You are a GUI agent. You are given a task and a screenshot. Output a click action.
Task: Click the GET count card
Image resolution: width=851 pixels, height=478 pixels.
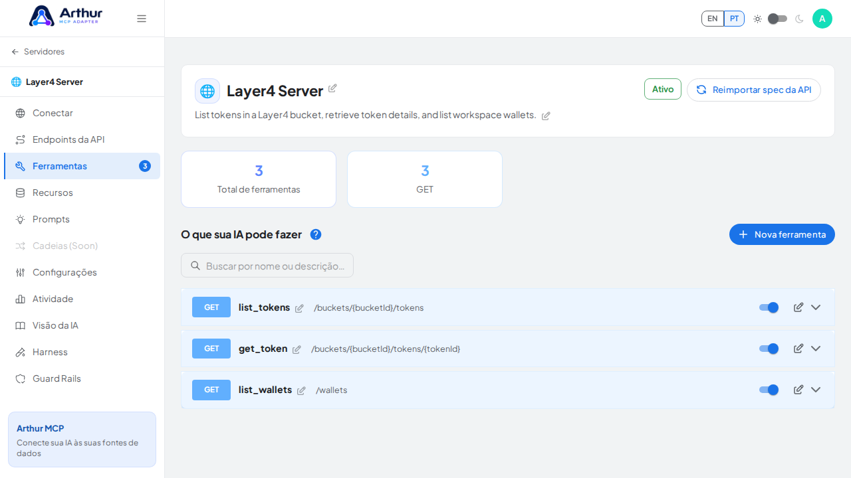425,179
